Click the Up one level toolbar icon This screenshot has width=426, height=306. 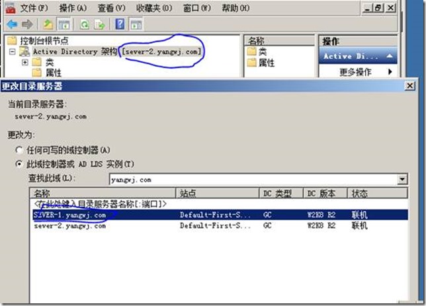pos(48,24)
